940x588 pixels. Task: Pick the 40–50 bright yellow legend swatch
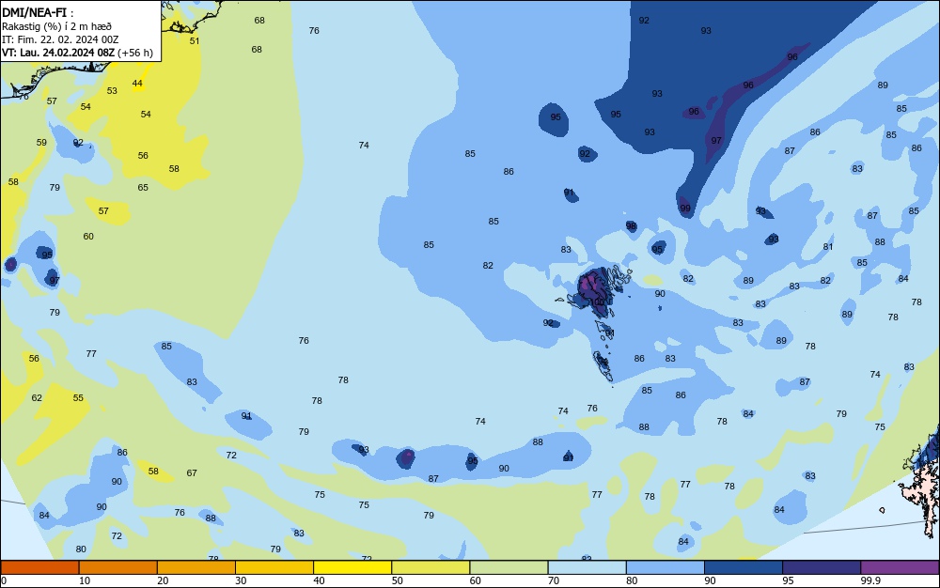click(352, 567)
